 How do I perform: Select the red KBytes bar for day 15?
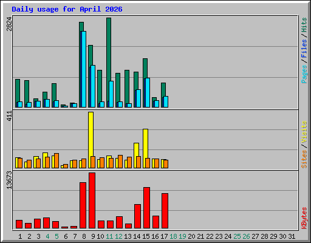click(146, 208)
